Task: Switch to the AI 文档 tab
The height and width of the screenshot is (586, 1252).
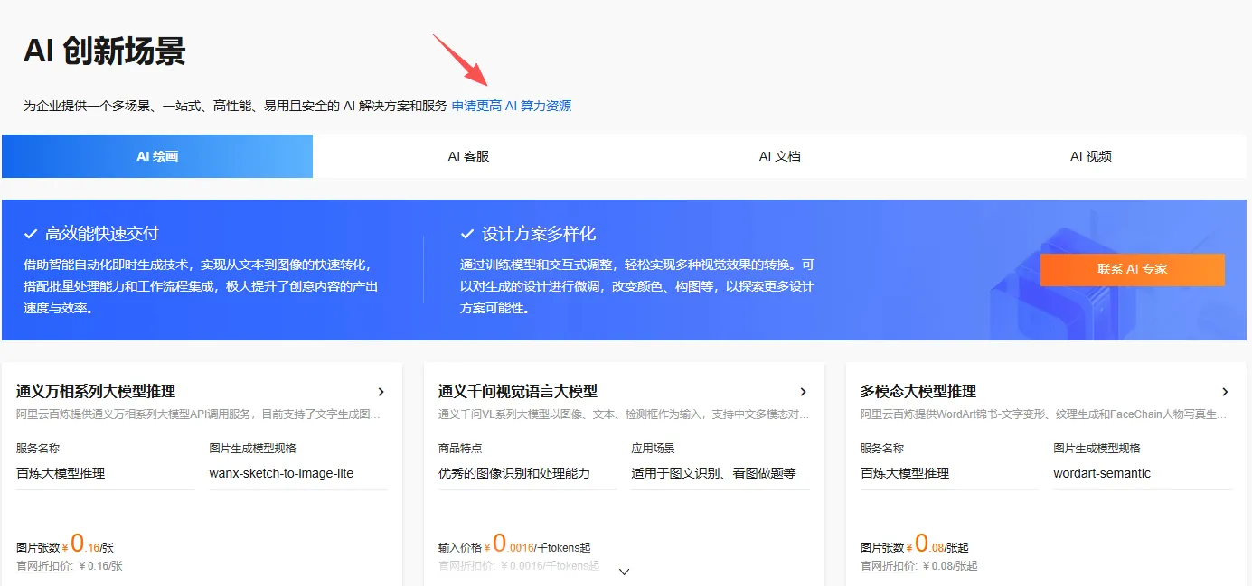Action: click(x=779, y=156)
